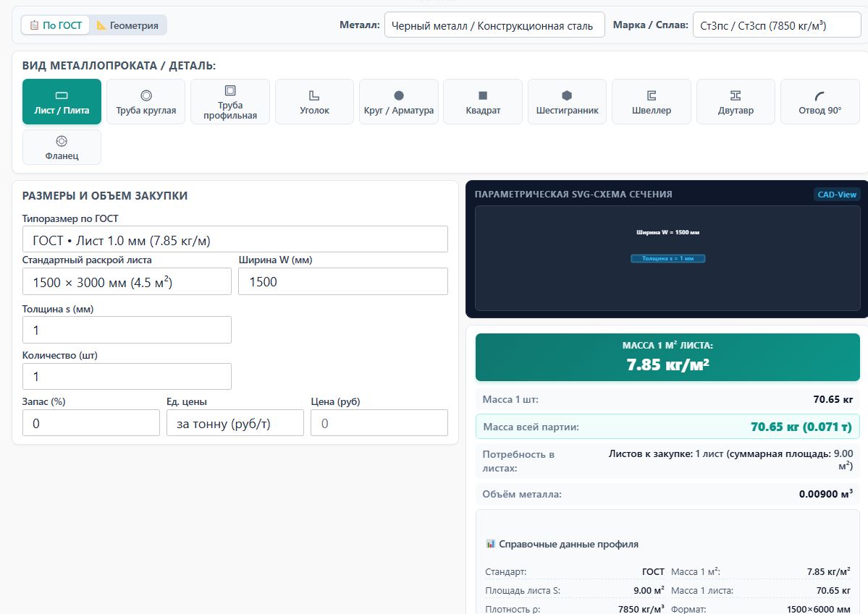This screenshot has width=868, height=614.
Task: Choose the Отвод 90° part
Action: 819,102
